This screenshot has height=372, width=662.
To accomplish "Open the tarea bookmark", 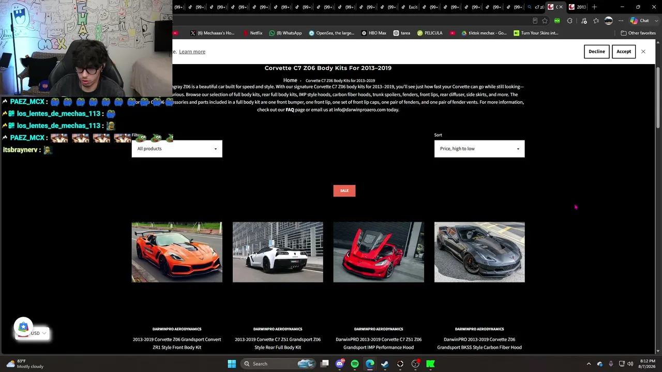I will [402, 33].
